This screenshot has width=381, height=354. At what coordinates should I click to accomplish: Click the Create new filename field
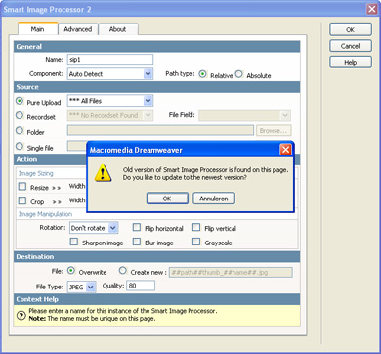click(x=231, y=272)
